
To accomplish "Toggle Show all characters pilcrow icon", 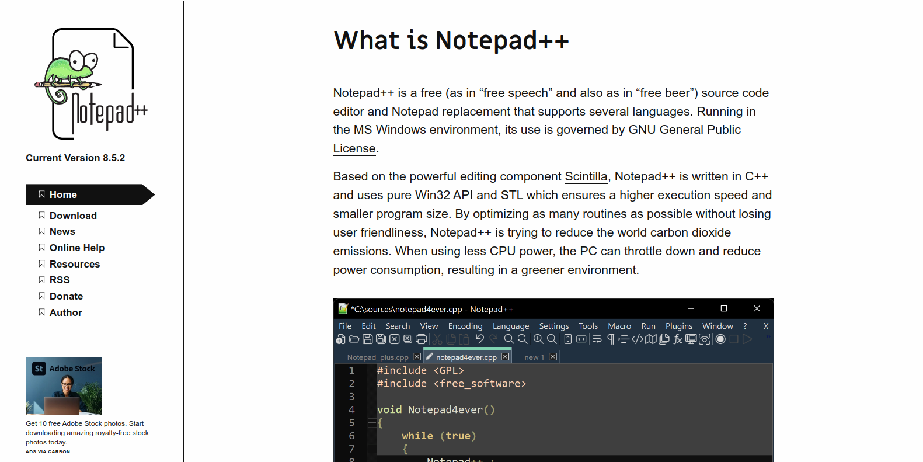I will (x=611, y=339).
